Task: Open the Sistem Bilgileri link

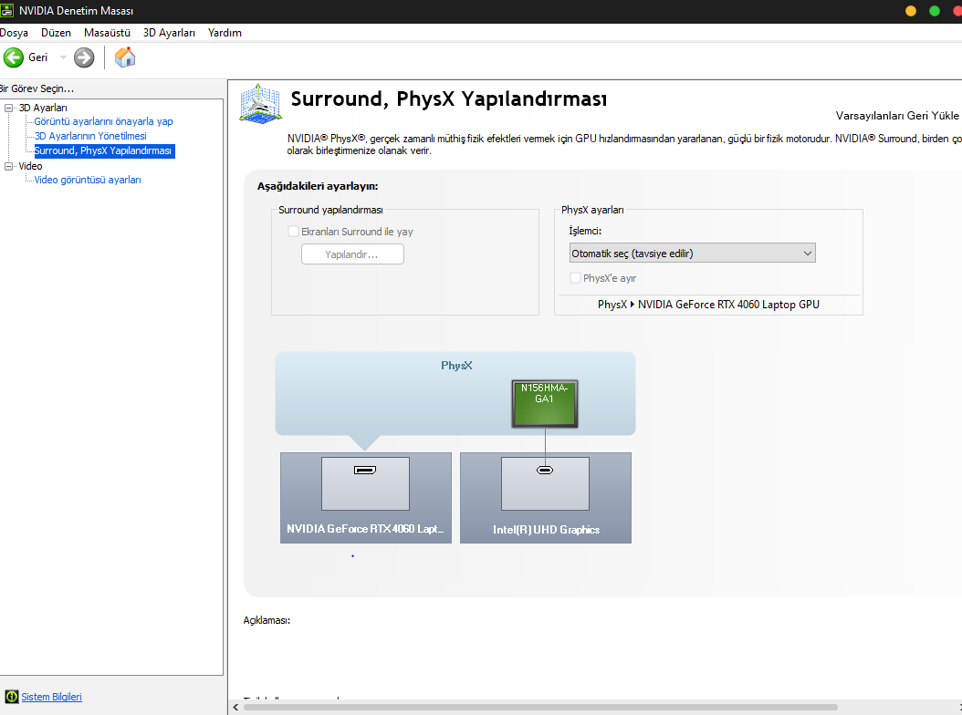Action: pyautogui.click(x=51, y=697)
